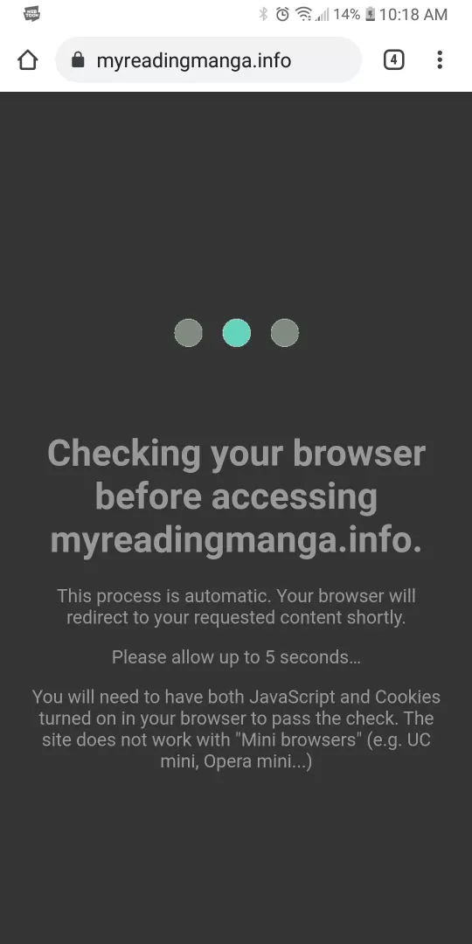Click the myreadingmanga.info address bar
The height and width of the screenshot is (944, 472).
pyautogui.click(x=208, y=59)
